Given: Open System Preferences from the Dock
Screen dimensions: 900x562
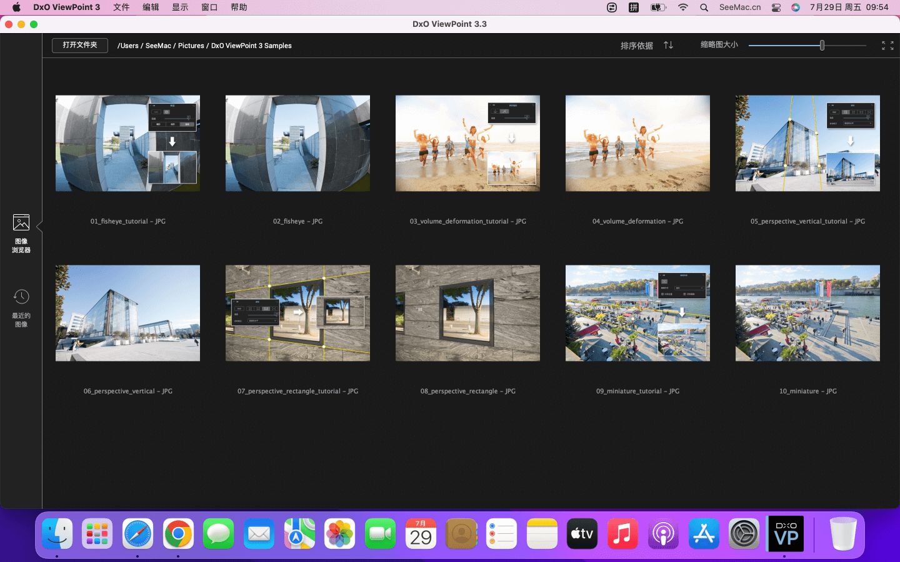Looking at the screenshot, I should click(744, 534).
